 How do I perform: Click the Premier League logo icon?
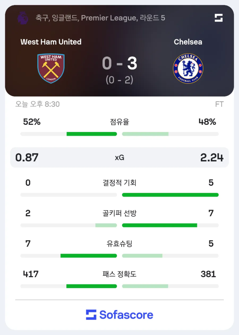[x=23, y=18]
